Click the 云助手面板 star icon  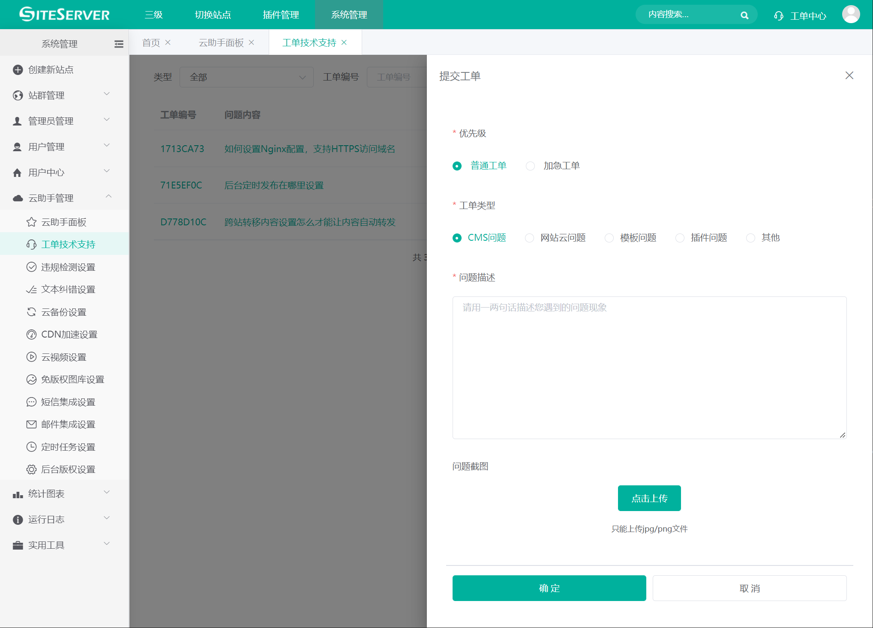pos(31,222)
